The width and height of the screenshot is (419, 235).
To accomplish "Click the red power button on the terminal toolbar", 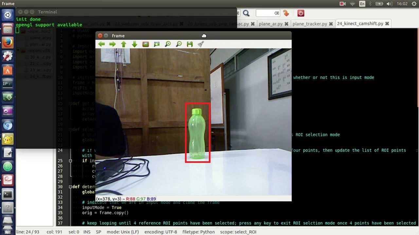I will 300,13.
